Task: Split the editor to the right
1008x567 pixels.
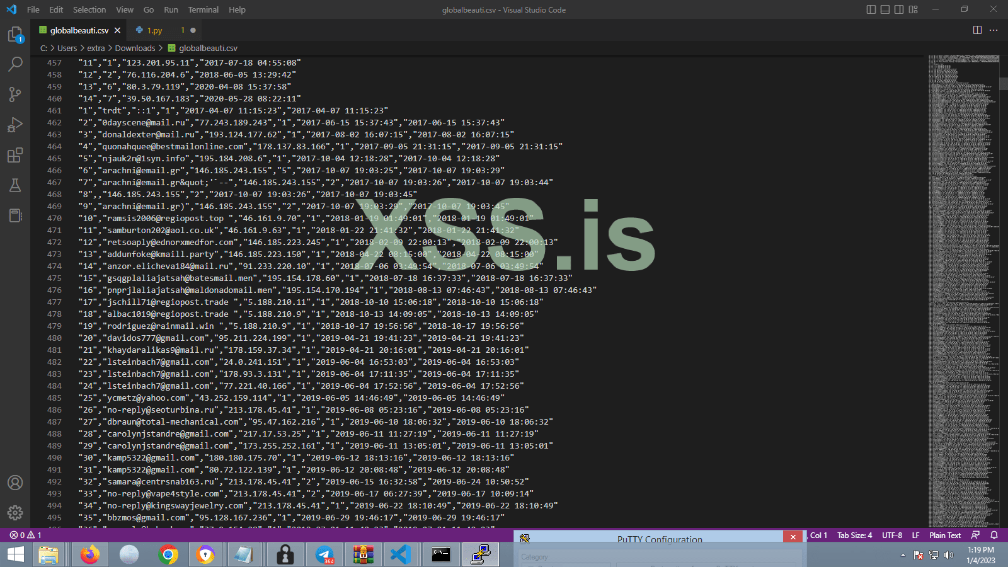Action: coord(977,30)
